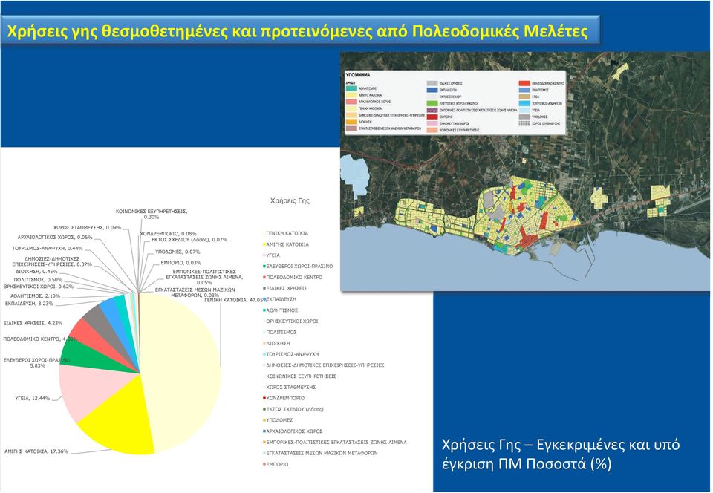
Task: Click the caption 'Χρήσεις Γης – Εγκεκριμένες και υπό έγκριση'
Action: (560, 454)
